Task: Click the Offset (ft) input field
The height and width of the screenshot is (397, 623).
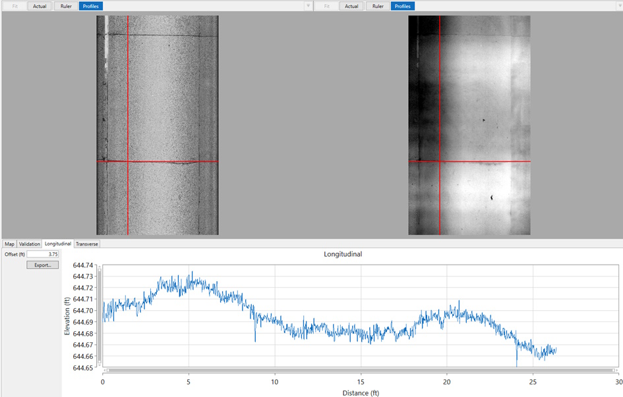Action: point(42,254)
